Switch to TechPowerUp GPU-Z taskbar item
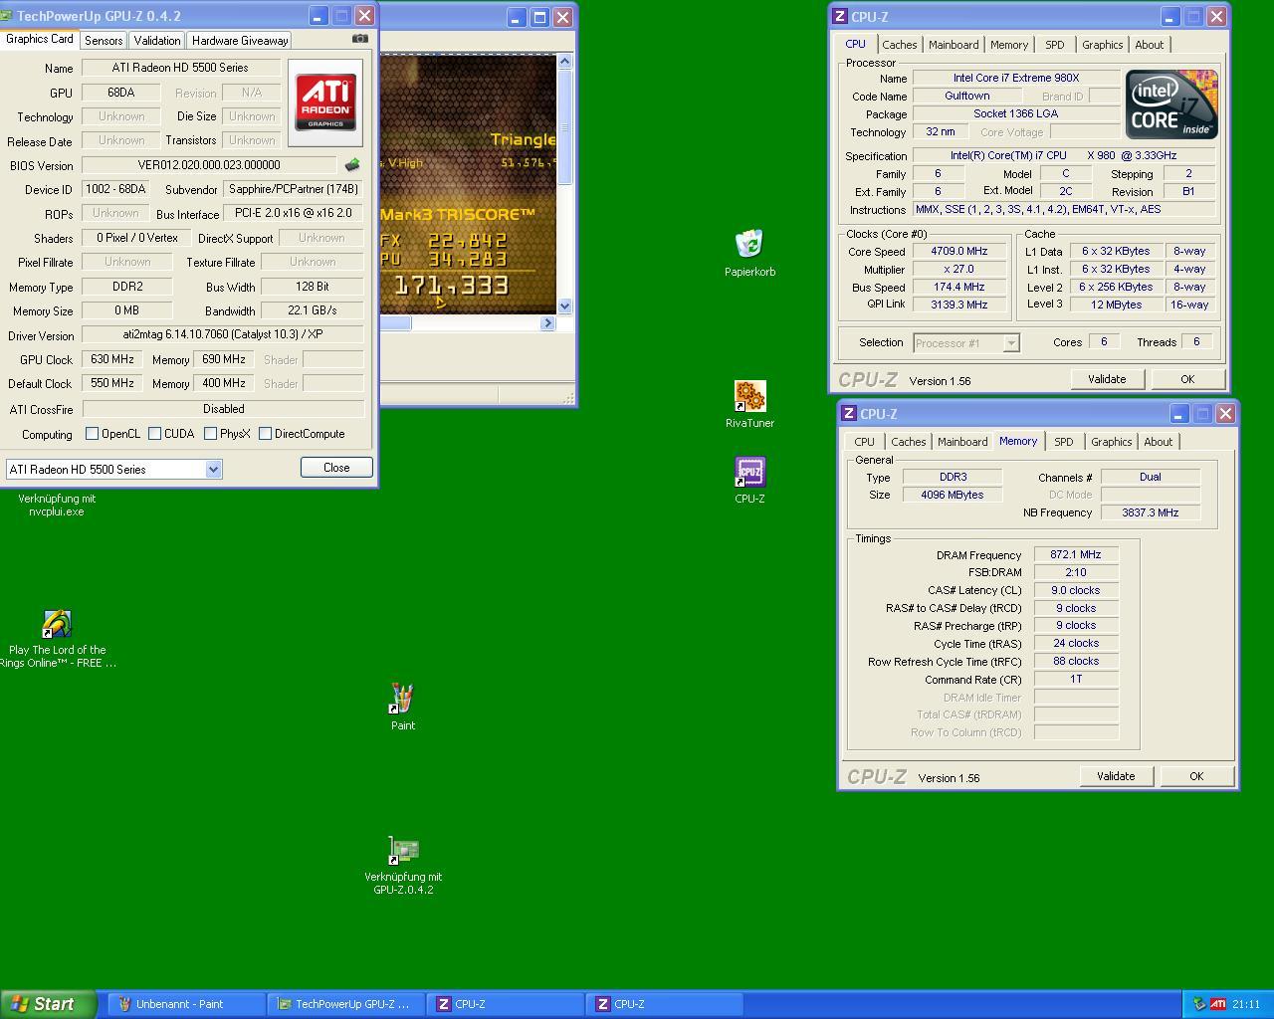Screen dimensions: 1274x1019 tap(345, 1004)
